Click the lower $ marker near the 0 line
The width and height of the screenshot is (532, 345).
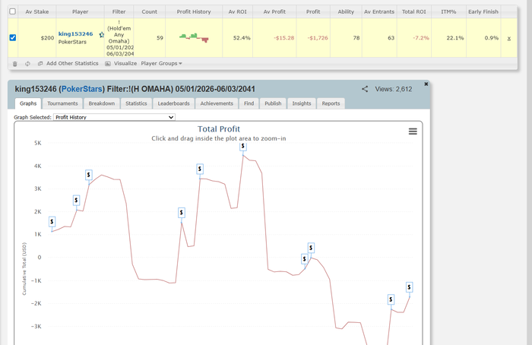[x=304, y=259]
